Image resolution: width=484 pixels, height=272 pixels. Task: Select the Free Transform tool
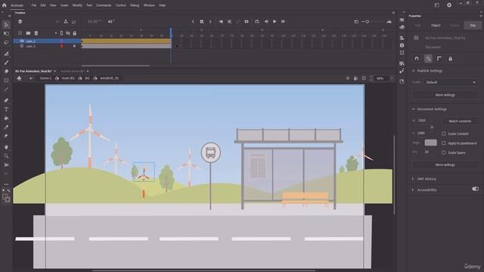tap(6, 33)
